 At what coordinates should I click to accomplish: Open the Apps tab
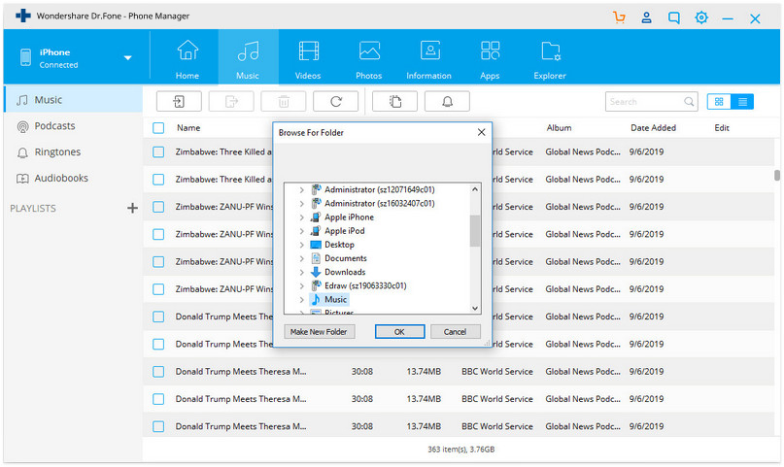point(490,59)
